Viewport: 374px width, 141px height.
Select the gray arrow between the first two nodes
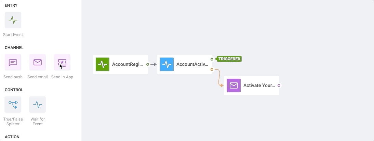pyautogui.click(x=153, y=64)
